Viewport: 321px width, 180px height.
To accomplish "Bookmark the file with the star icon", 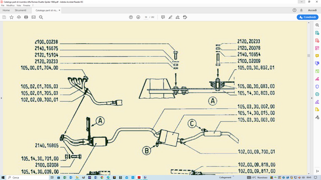I will (11, 17).
